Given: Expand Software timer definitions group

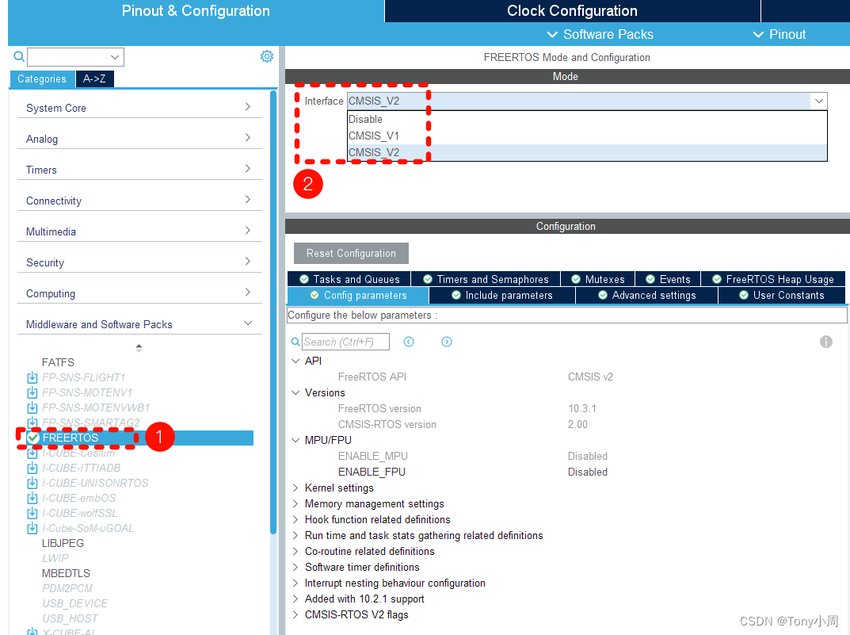Looking at the screenshot, I should point(295,567).
